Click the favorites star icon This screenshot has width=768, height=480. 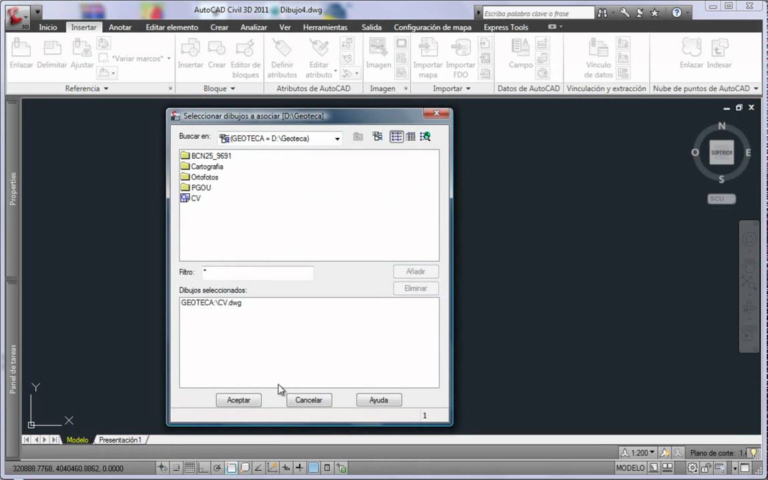point(654,13)
